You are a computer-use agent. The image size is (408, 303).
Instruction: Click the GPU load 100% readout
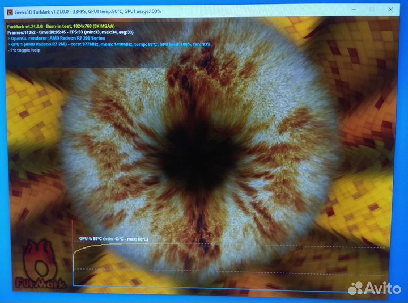click(x=174, y=44)
